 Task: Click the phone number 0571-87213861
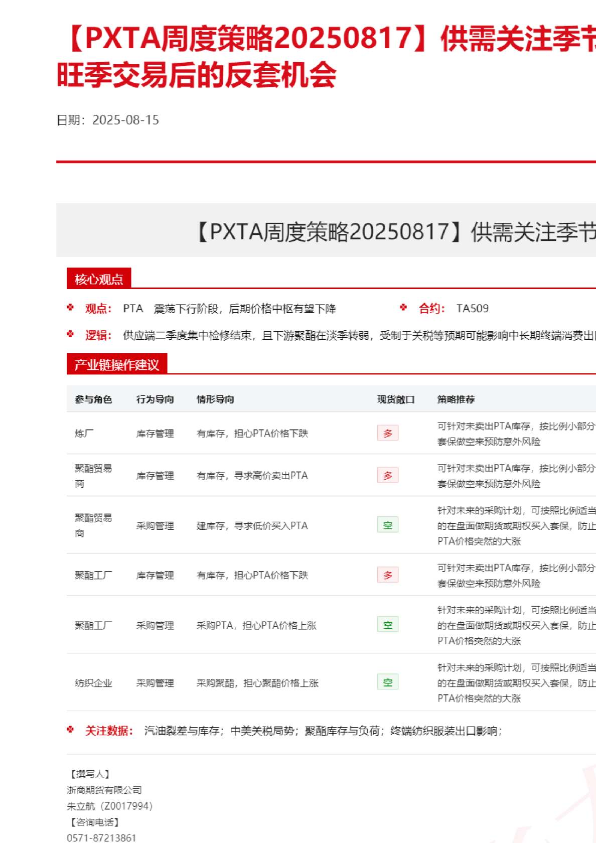point(101,837)
